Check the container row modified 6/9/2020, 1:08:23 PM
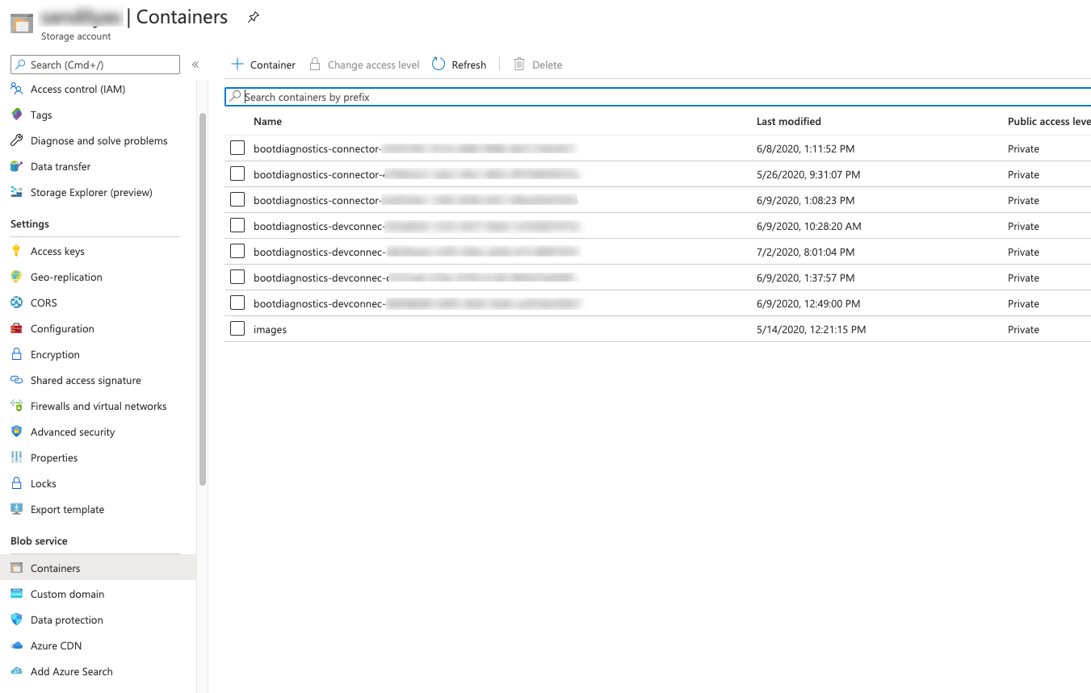Image resolution: width=1091 pixels, height=693 pixels. [x=237, y=199]
